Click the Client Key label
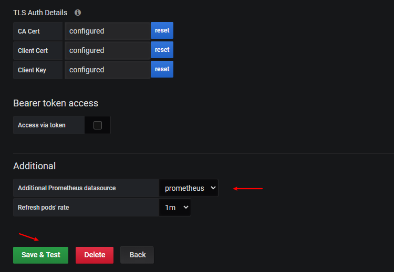 [x=32, y=70]
